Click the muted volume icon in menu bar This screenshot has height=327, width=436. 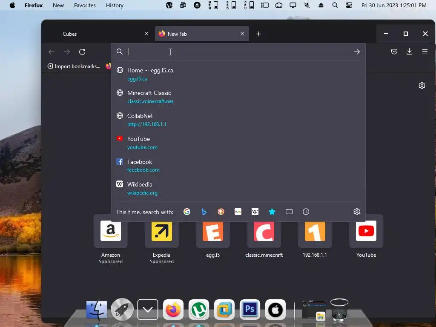(x=307, y=5)
